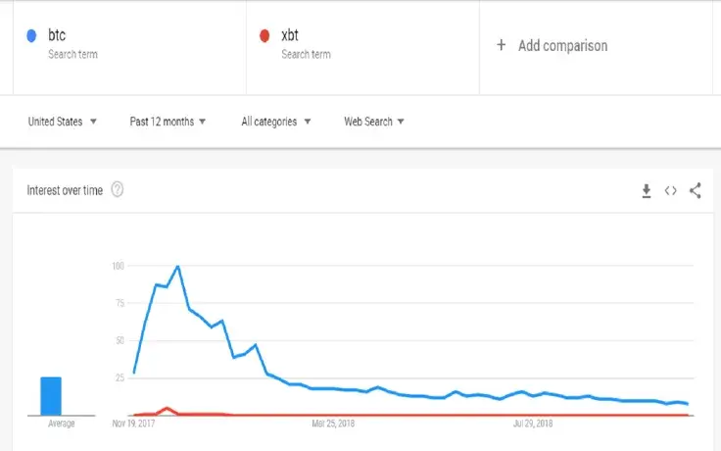Image resolution: width=721 pixels, height=451 pixels.
Task: Click the plus icon for Add comparison
Action: coord(502,45)
